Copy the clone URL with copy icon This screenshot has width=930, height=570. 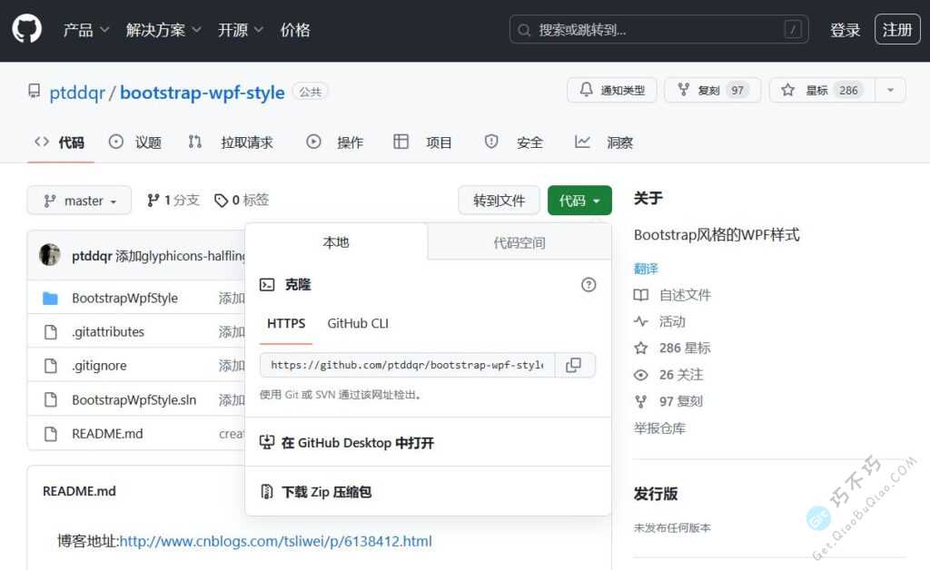(x=574, y=365)
